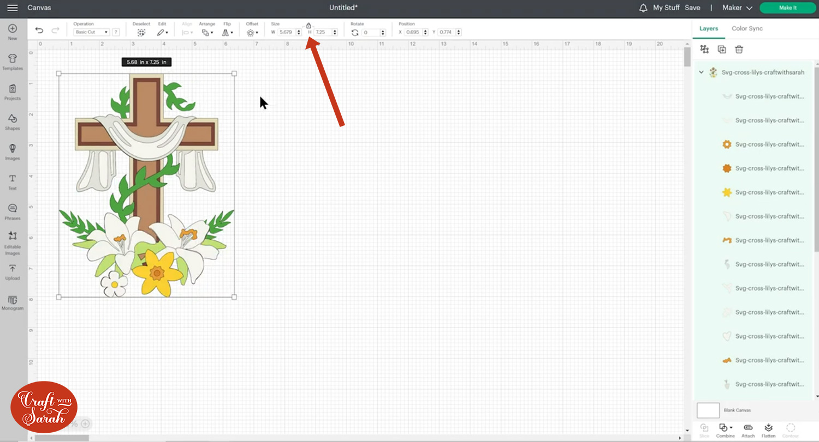Click the Save link
Image resolution: width=819 pixels, height=442 pixels.
[x=692, y=8]
